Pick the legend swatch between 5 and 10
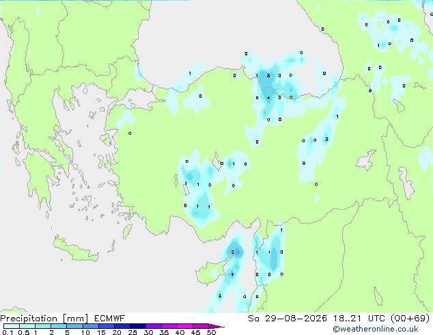Viewport: 433px width, 335px height. click(74, 326)
